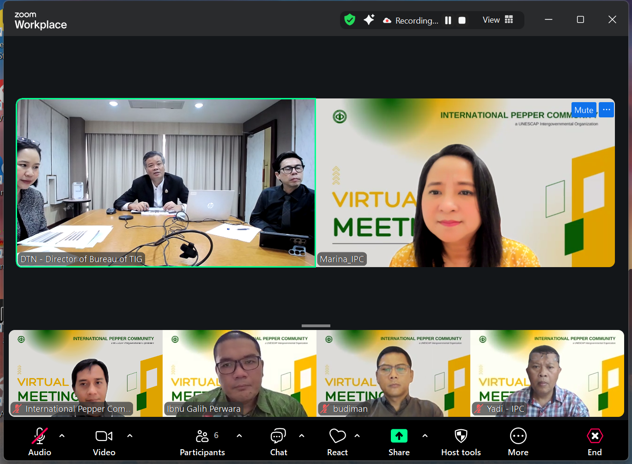Open the meeting information security shield icon
The height and width of the screenshot is (464, 632).
350,19
